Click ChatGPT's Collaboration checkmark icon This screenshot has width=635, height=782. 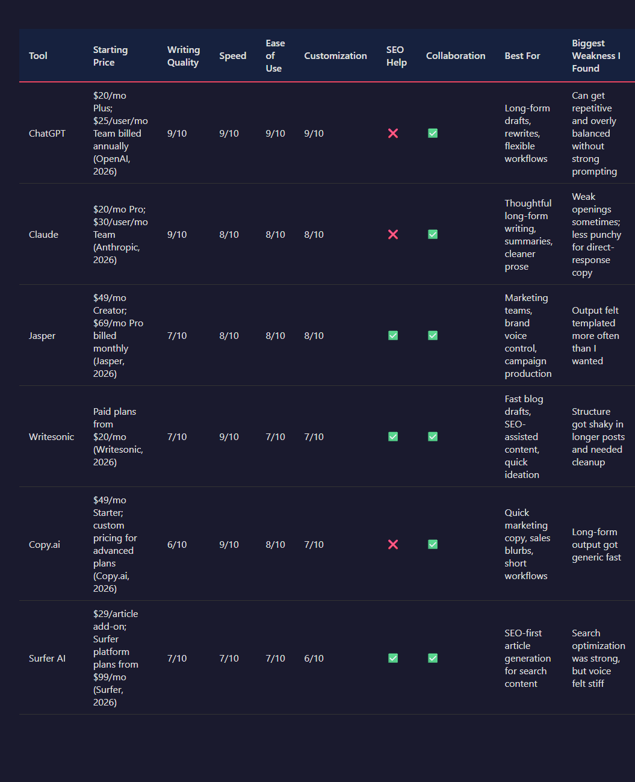(x=433, y=133)
